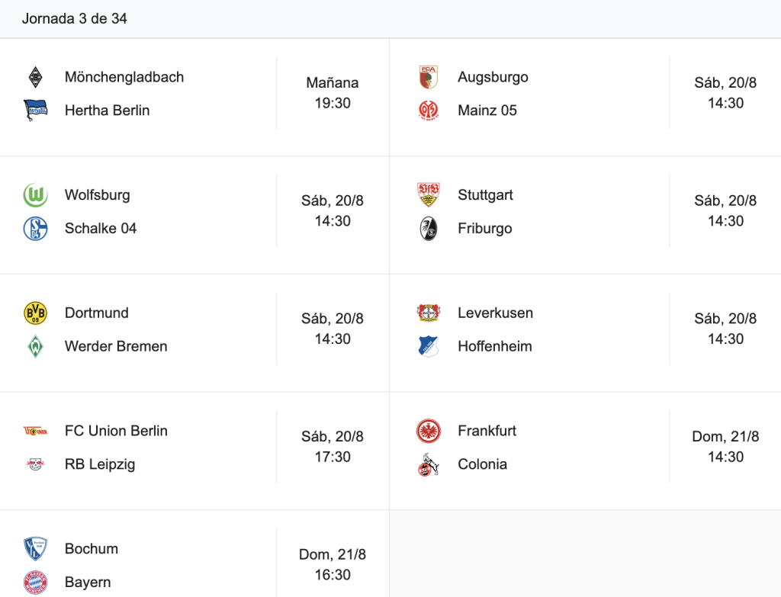Select the Leverkusen team name
781x597 pixels.
(x=496, y=313)
